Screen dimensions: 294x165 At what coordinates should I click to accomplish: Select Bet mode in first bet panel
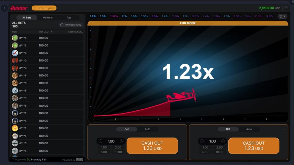pos(127,129)
